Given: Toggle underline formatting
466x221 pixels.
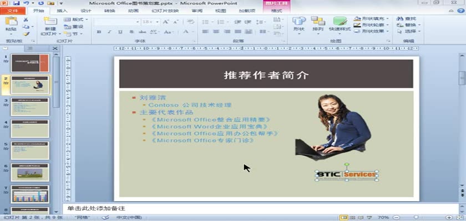Looking at the screenshot, I should click(x=120, y=31).
